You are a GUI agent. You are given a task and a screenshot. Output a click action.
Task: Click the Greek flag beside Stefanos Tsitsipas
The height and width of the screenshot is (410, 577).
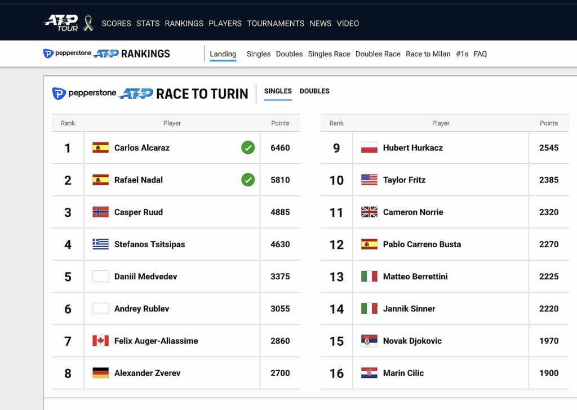point(100,244)
